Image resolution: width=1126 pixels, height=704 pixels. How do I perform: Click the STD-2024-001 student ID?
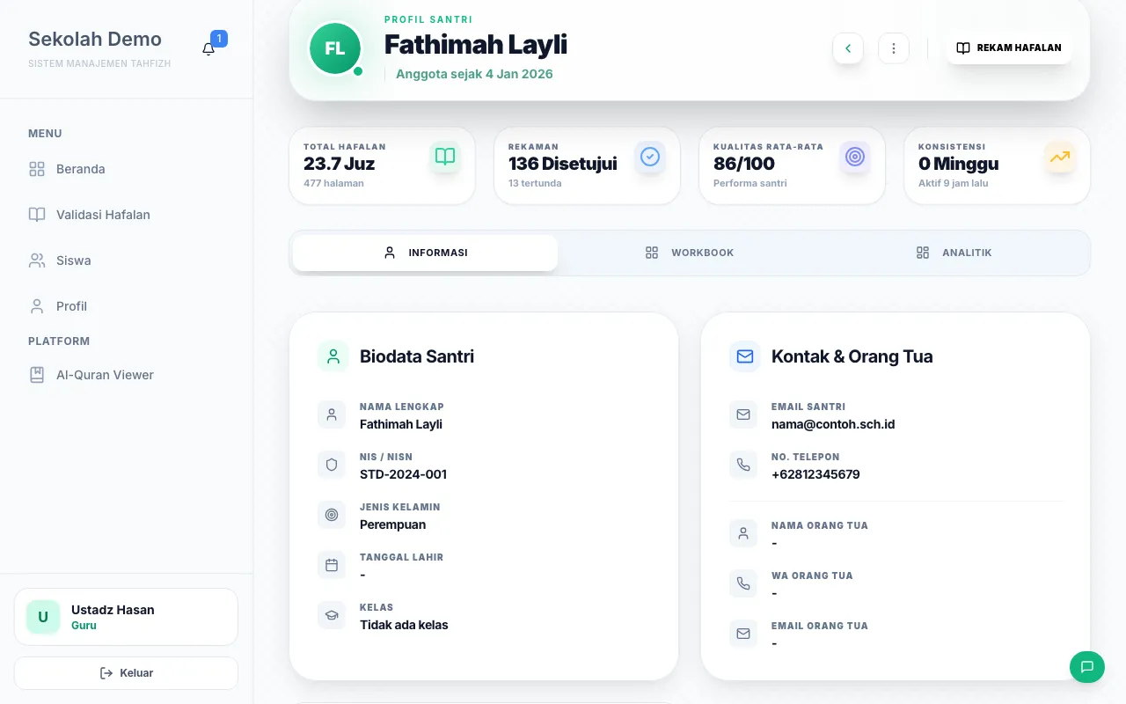(x=403, y=474)
